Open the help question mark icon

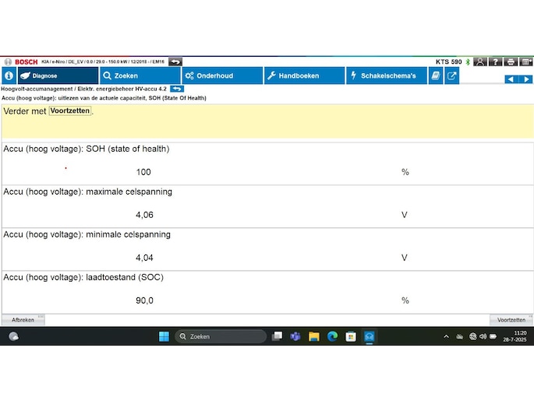pos(495,61)
